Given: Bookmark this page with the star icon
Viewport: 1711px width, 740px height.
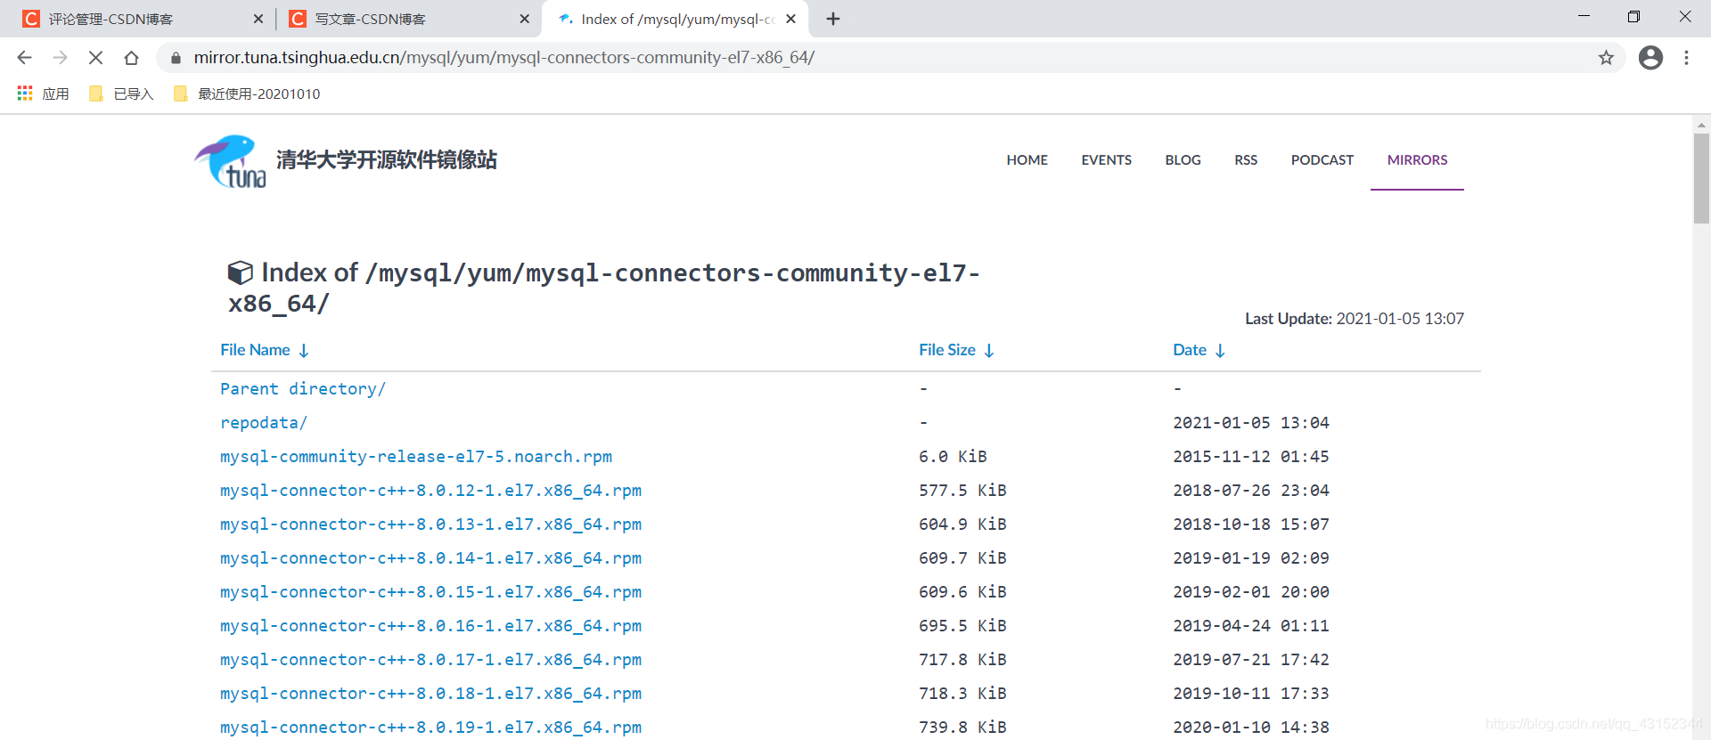Looking at the screenshot, I should point(1606,58).
